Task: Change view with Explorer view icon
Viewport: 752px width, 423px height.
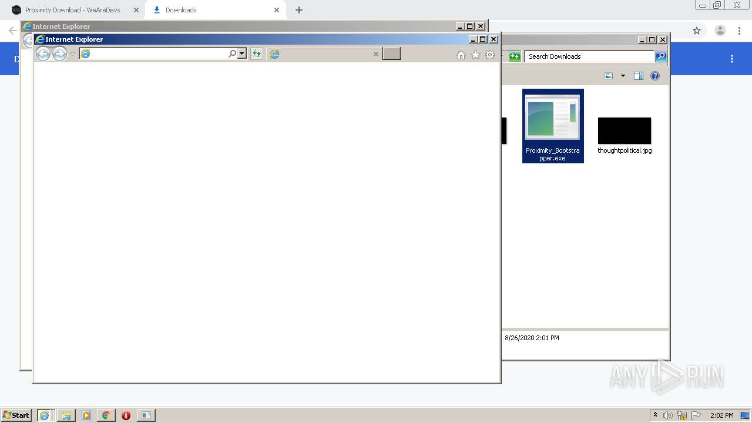Action: tap(609, 76)
